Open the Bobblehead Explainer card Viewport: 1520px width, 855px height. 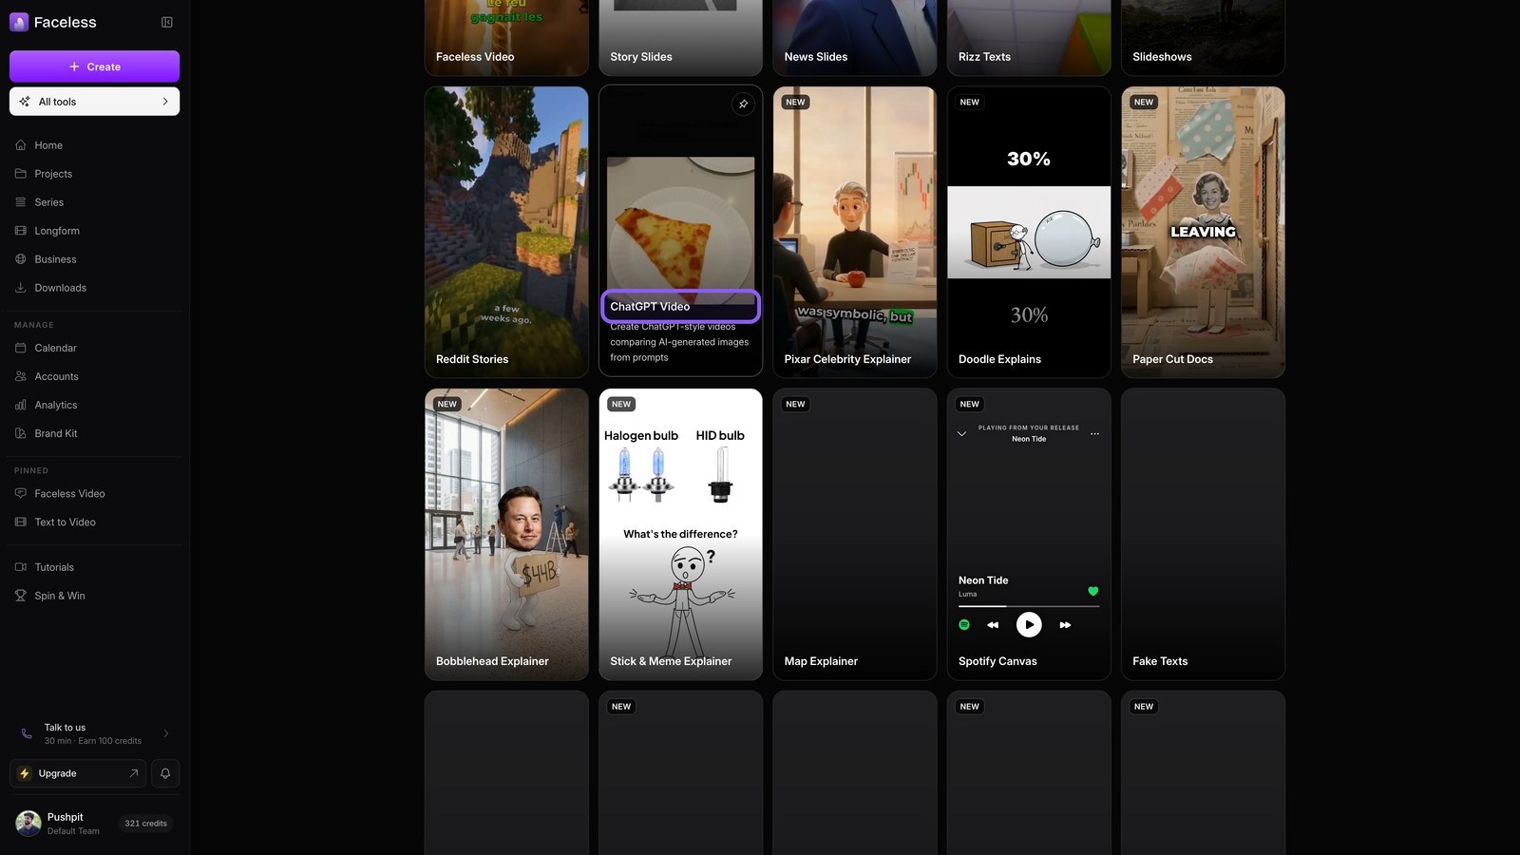point(506,534)
